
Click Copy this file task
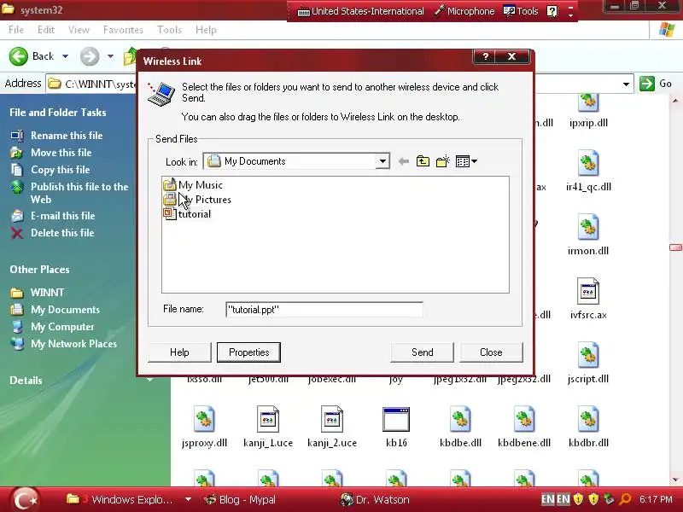60,169
